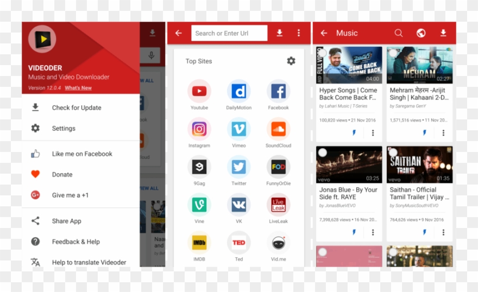Open three-dot menu on Saithan trailer card
This screenshot has width=478, height=292.
tap(443, 232)
